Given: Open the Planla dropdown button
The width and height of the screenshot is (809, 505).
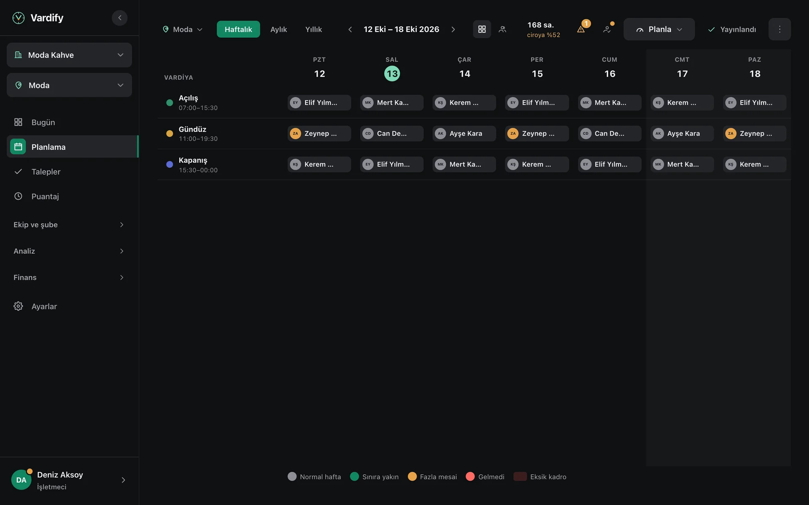Looking at the screenshot, I should 659,29.
